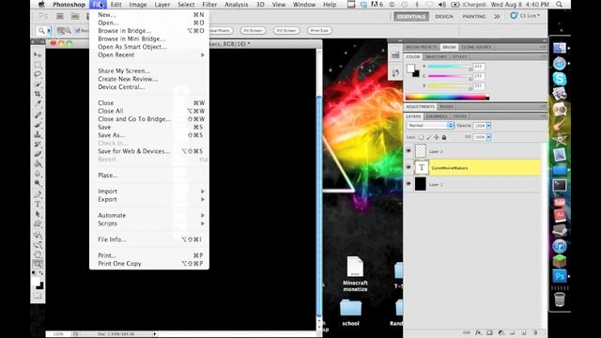Select the Zoom tool in toolbox
Viewport: 601px width, 338px height.
38,264
